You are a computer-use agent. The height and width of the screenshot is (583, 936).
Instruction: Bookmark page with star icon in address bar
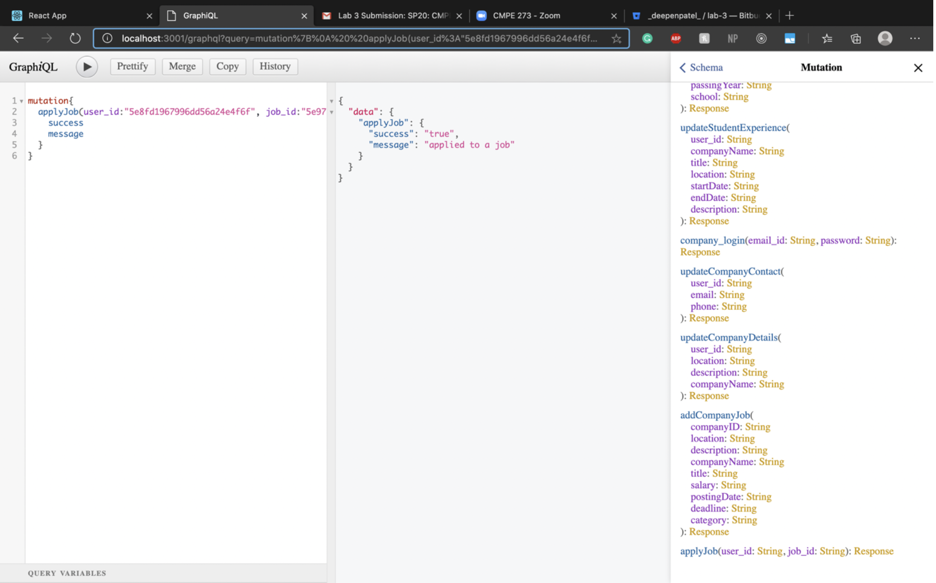pos(616,39)
